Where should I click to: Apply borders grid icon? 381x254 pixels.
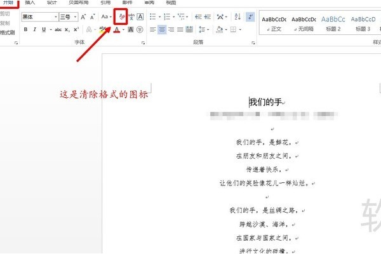tap(233, 30)
